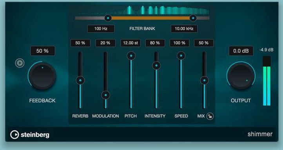Click the Mix slider handle
This screenshot has width=283, height=150.
(x=204, y=80)
